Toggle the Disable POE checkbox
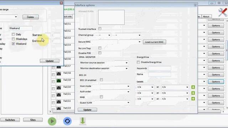 [100, 53]
